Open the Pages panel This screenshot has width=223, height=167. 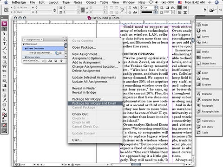click(x=205, y=25)
